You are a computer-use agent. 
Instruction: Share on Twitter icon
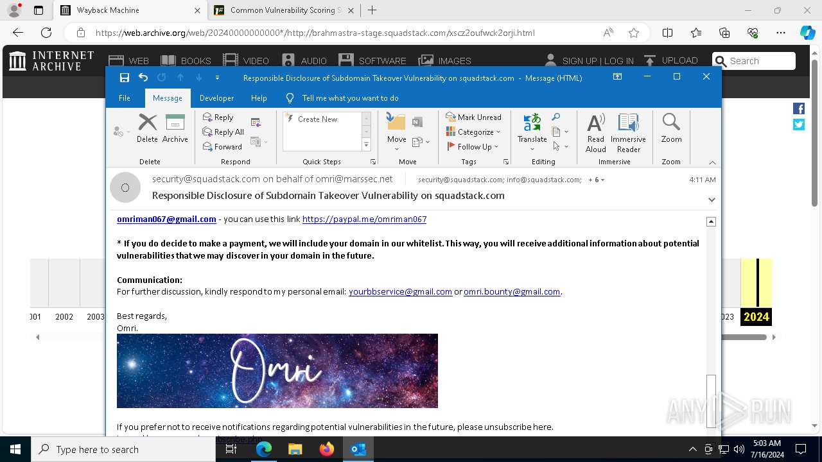[798, 124]
